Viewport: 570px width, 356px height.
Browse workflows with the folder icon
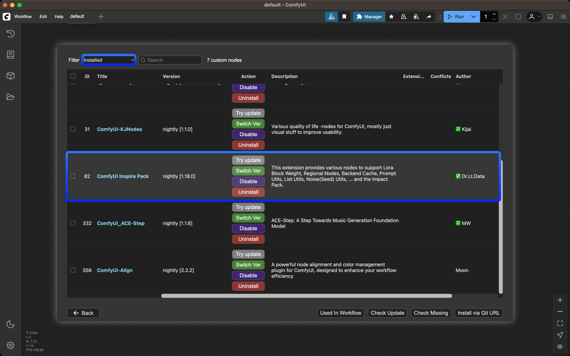(x=11, y=97)
